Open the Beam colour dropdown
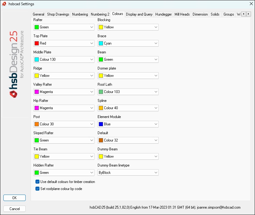This screenshot has height=215, width=255. pos(128,59)
